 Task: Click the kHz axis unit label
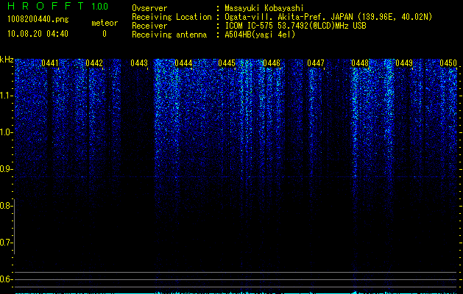[x=7, y=60]
